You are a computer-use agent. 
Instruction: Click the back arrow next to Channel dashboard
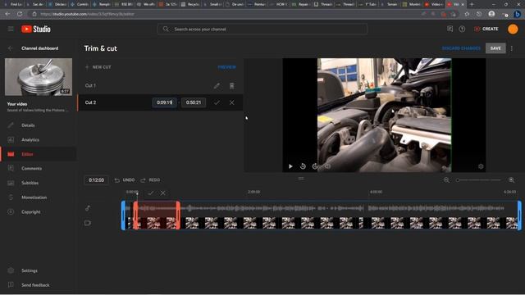tap(11, 48)
